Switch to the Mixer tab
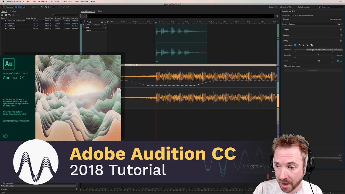345x194 pixels. click(100, 11)
